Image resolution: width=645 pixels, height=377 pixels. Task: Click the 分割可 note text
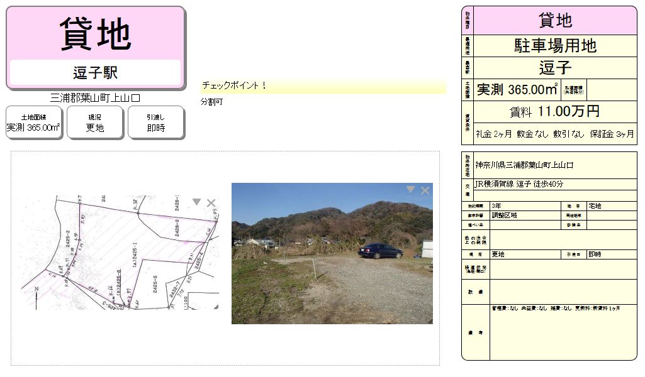point(211,102)
